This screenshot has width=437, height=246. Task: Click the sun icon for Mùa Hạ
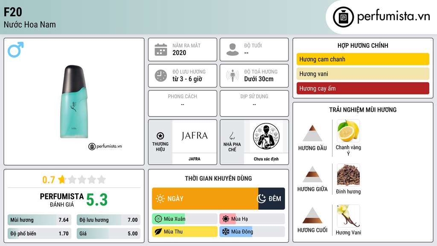pos(226,219)
